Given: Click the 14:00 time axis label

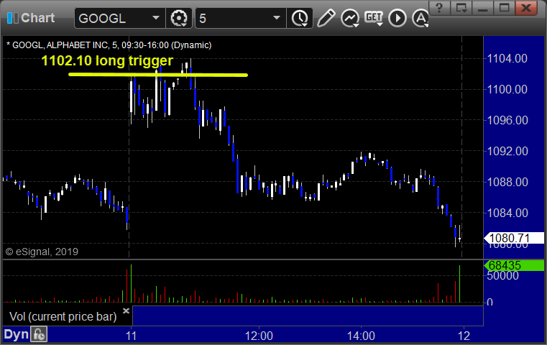Looking at the screenshot, I should pyautogui.click(x=361, y=336).
